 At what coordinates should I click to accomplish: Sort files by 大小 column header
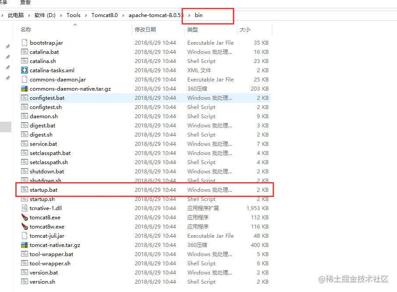coord(245,30)
